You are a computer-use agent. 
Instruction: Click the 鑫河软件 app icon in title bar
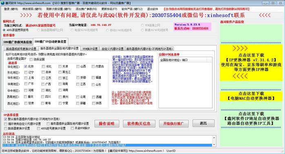coord(3,3)
